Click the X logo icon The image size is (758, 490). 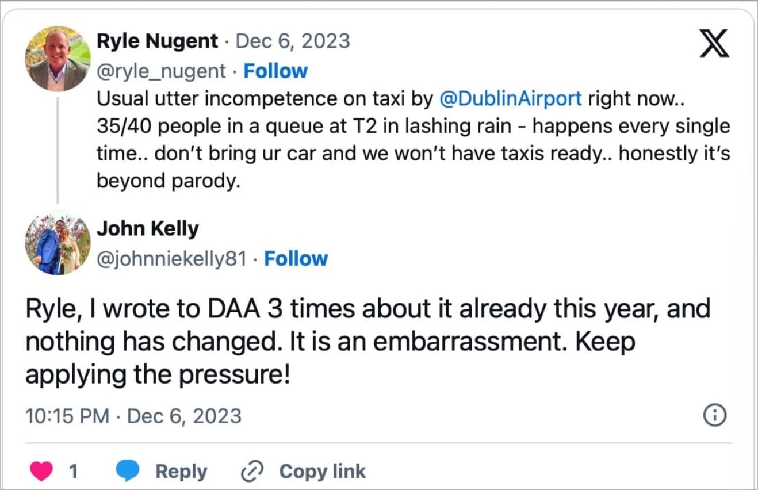(x=714, y=43)
